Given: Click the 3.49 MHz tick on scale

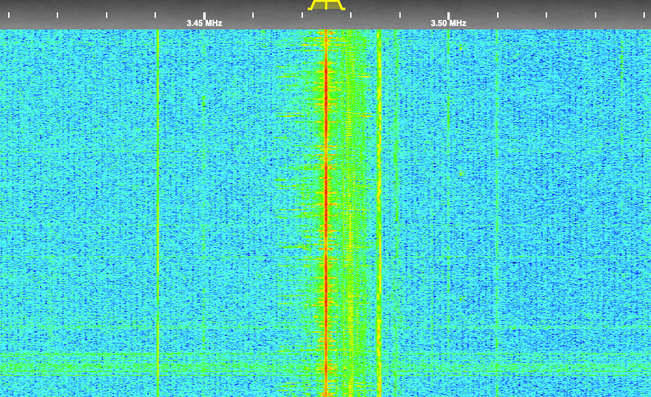Looking at the screenshot, I should tap(400, 14).
